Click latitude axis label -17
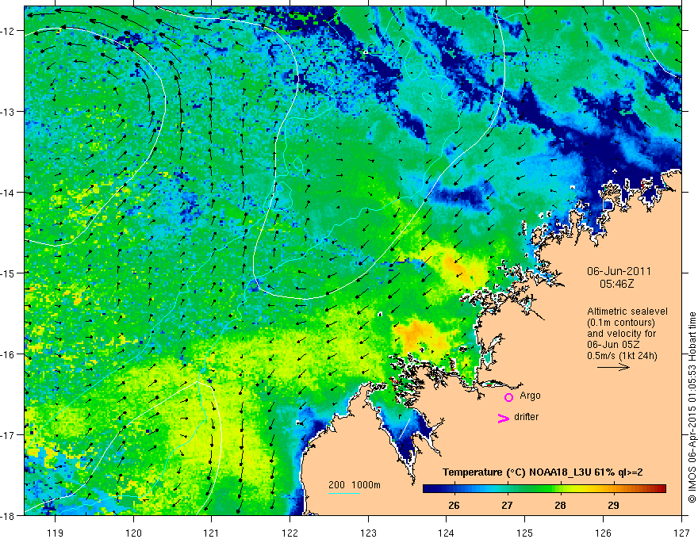The height and width of the screenshot is (539, 698). [7, 434]
